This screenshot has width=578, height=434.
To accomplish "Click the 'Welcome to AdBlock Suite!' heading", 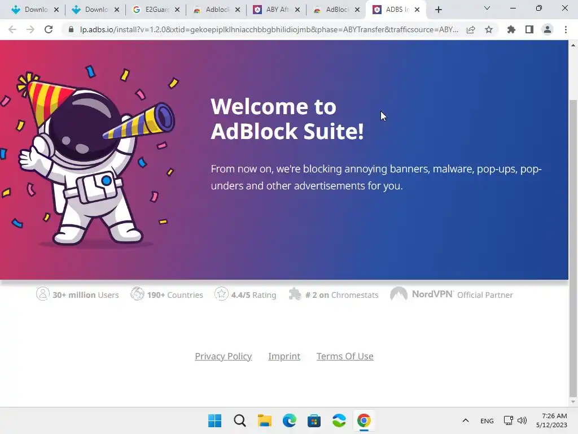I will 287,119.
